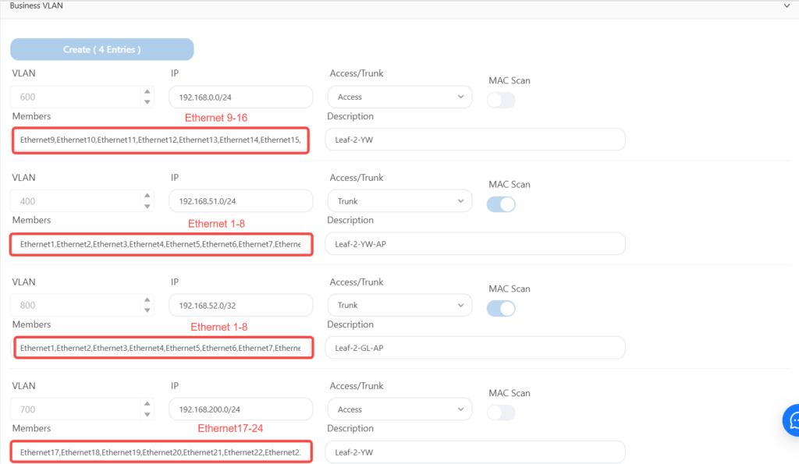Edit the Leaf-2-GL-AP description field
Screen dimensions: 799x464
[x=475, y=348]
